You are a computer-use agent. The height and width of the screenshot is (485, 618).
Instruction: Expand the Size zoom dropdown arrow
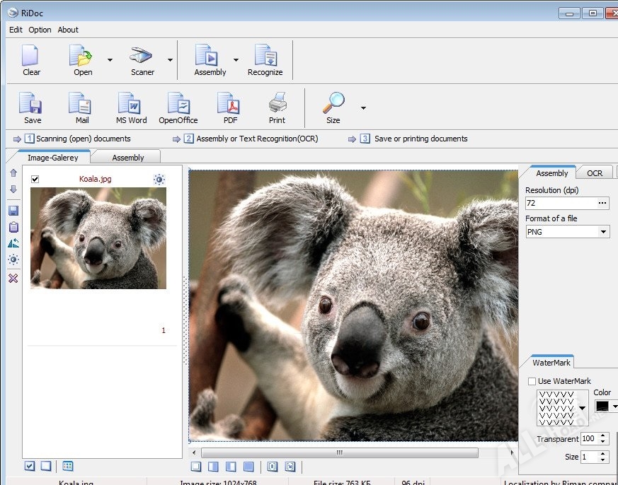pos(363,108)
